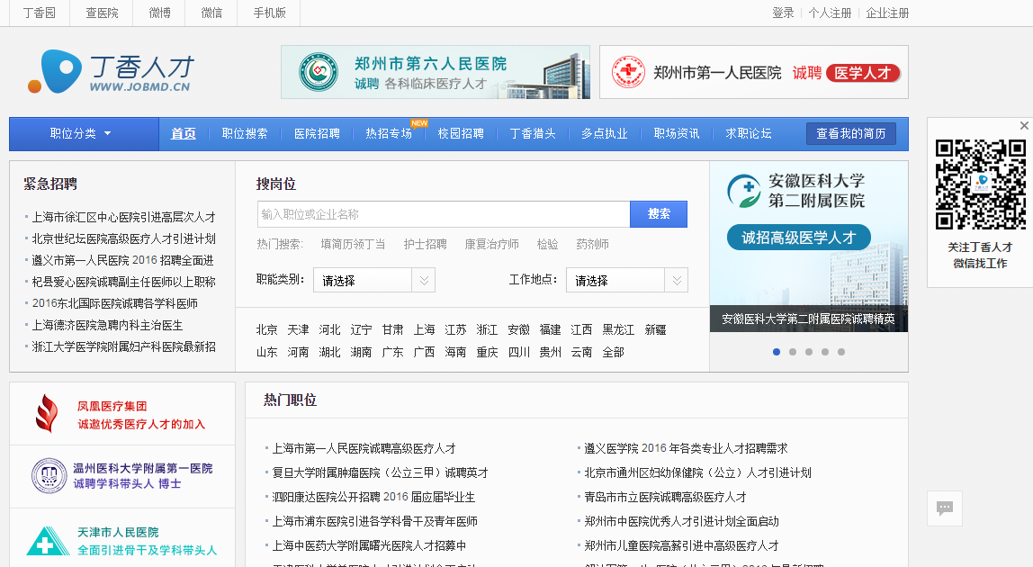Click hot search term 康复治疗师

tap(492, 245)
